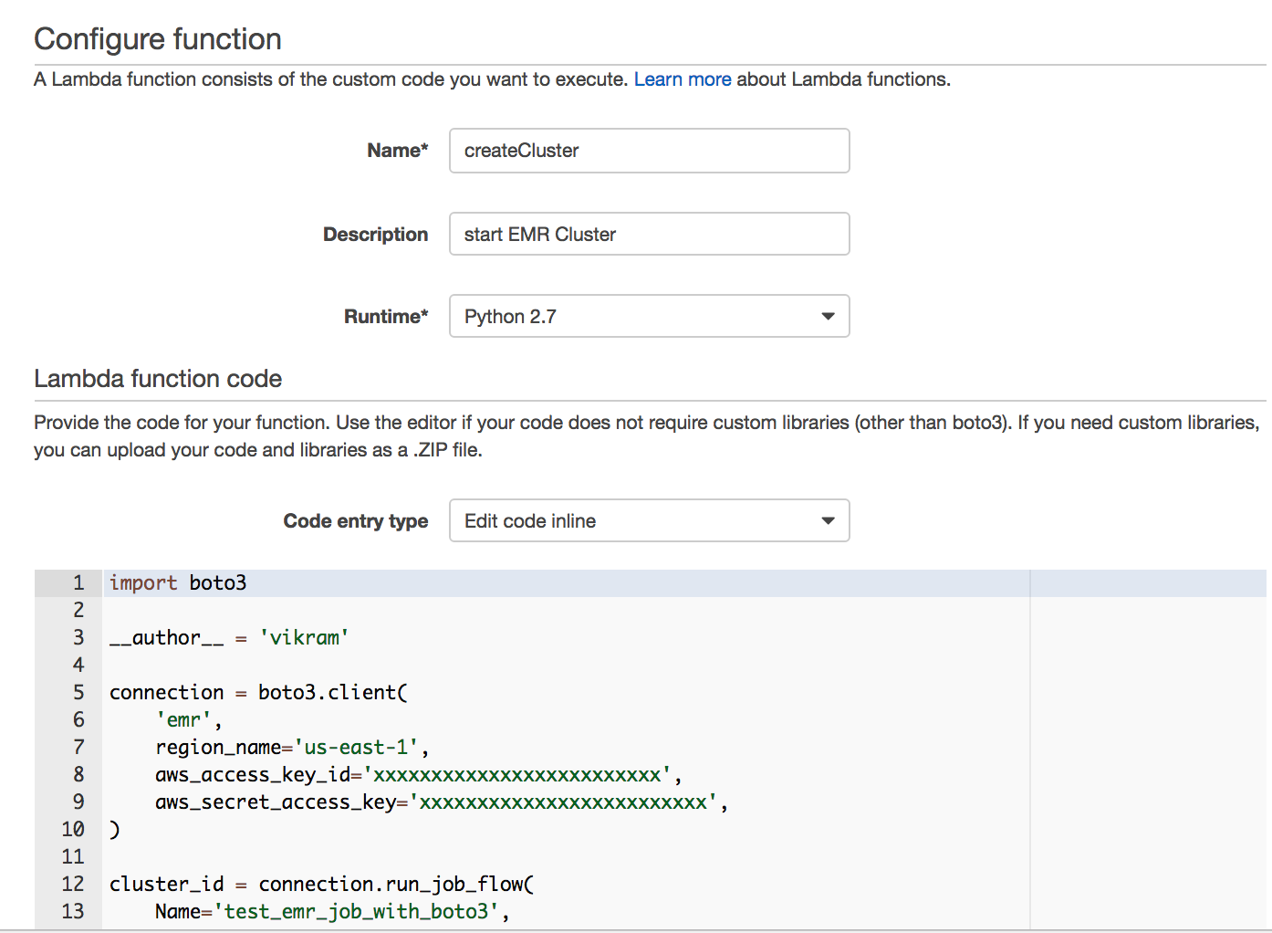Click the __author__ assignment line

pyautogui.click(x=229, y=638)
